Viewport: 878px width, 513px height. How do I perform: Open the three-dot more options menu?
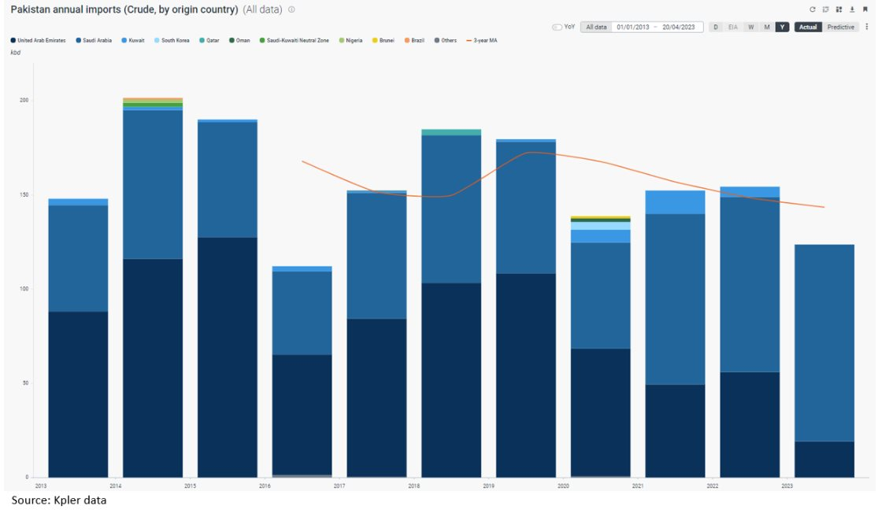867,27
